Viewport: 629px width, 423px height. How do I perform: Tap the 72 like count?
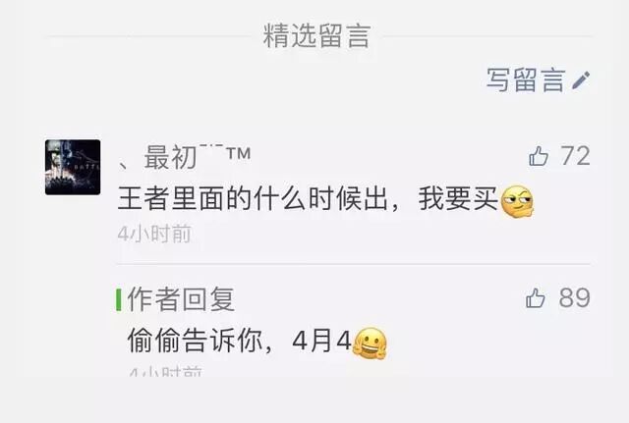(x=575, y=156)
